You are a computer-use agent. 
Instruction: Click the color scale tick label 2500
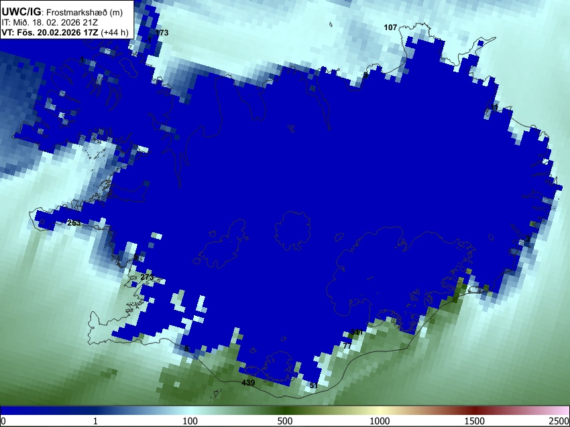[x=559, y=421]
